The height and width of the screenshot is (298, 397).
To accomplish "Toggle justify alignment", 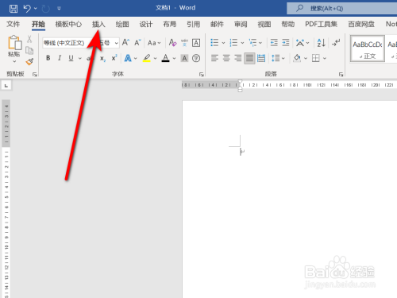I will point(249,58).
